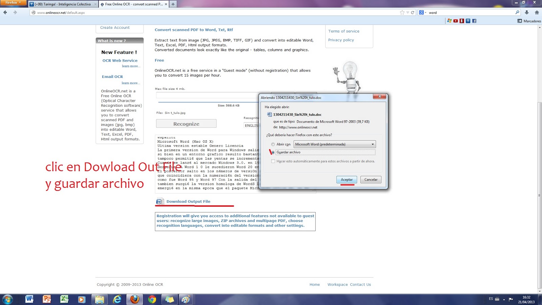Open the search engine selector dropdown
542x305 pixels.
(x=423, y=13)
